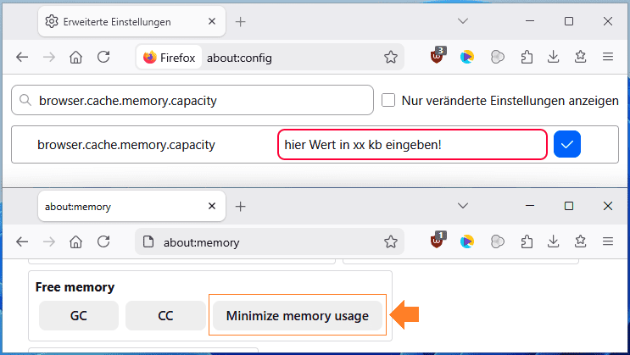Reload the about:config page

pyautogui.click(x=103, y=58)
